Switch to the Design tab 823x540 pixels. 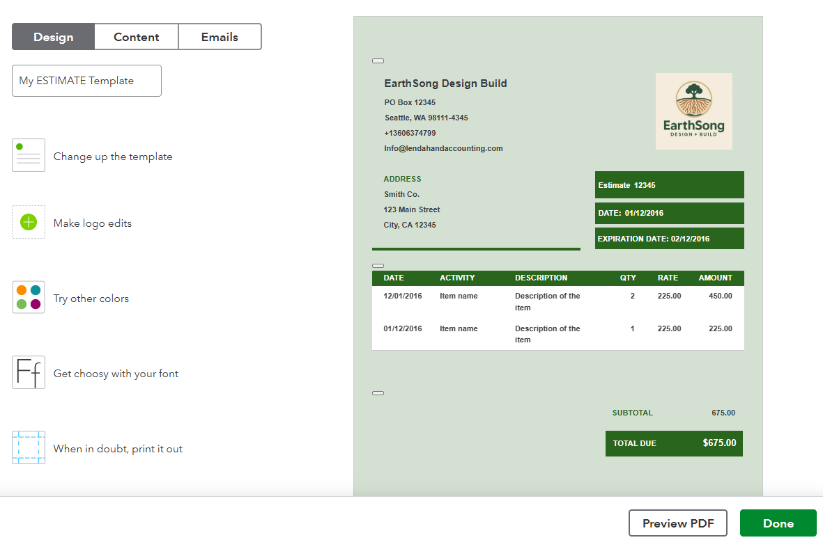[53, 37]
